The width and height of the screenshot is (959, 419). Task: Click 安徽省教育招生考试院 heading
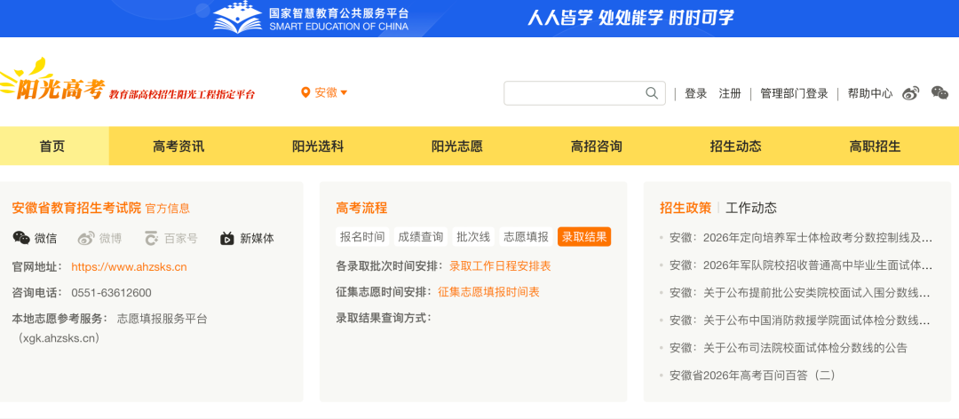pyautogui.click(x=76, y=208)
